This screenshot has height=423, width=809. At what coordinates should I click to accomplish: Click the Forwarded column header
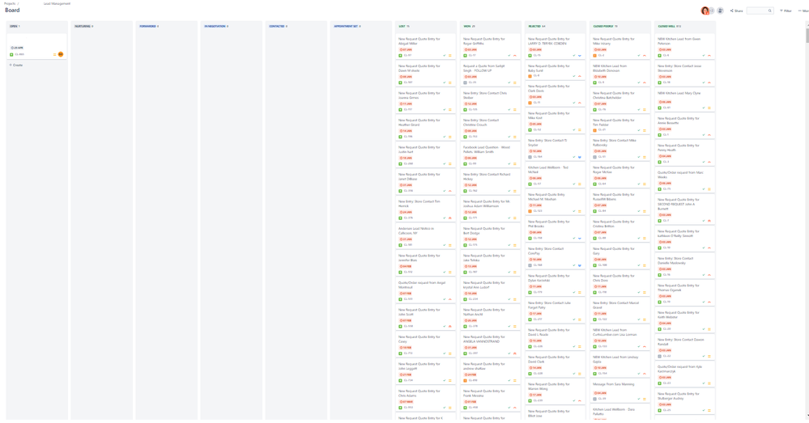point(148,26)
